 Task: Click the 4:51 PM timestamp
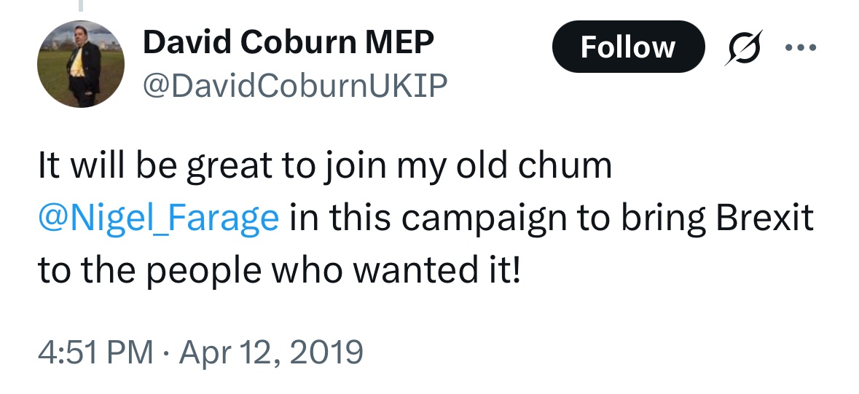(95, 352)
